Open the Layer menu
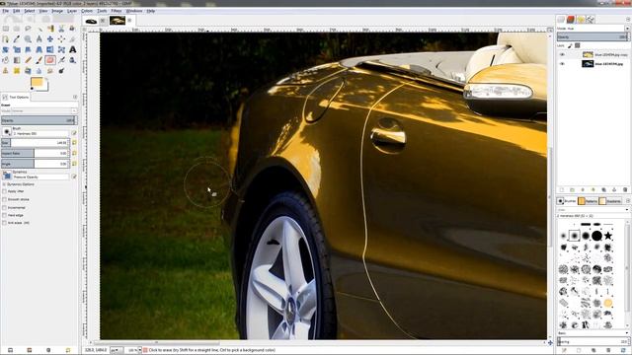Screen dimensions: 632x355 click(72, 11)
